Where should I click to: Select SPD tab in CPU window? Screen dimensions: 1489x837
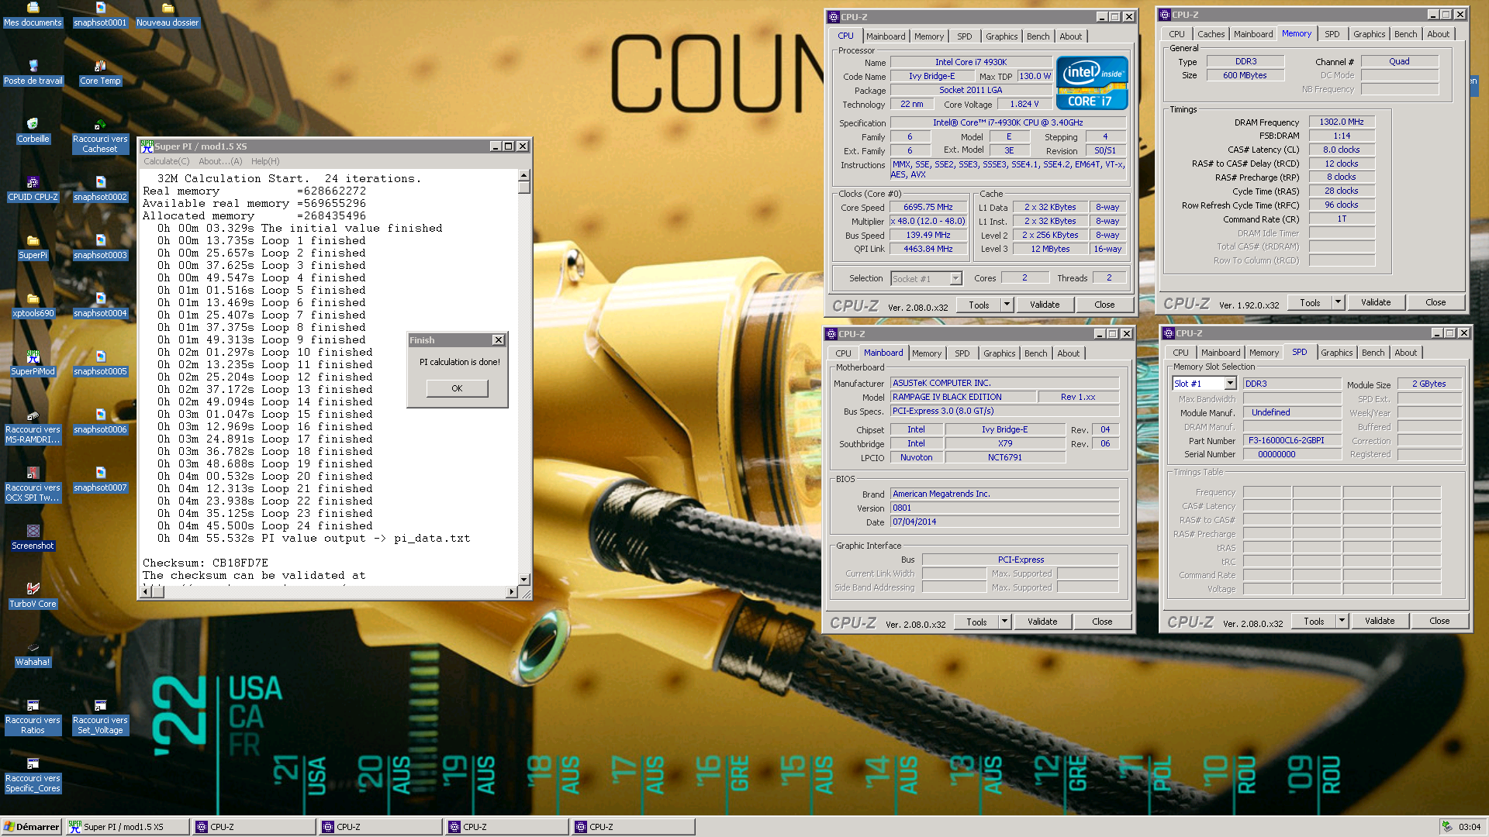(x=964, y=36)
